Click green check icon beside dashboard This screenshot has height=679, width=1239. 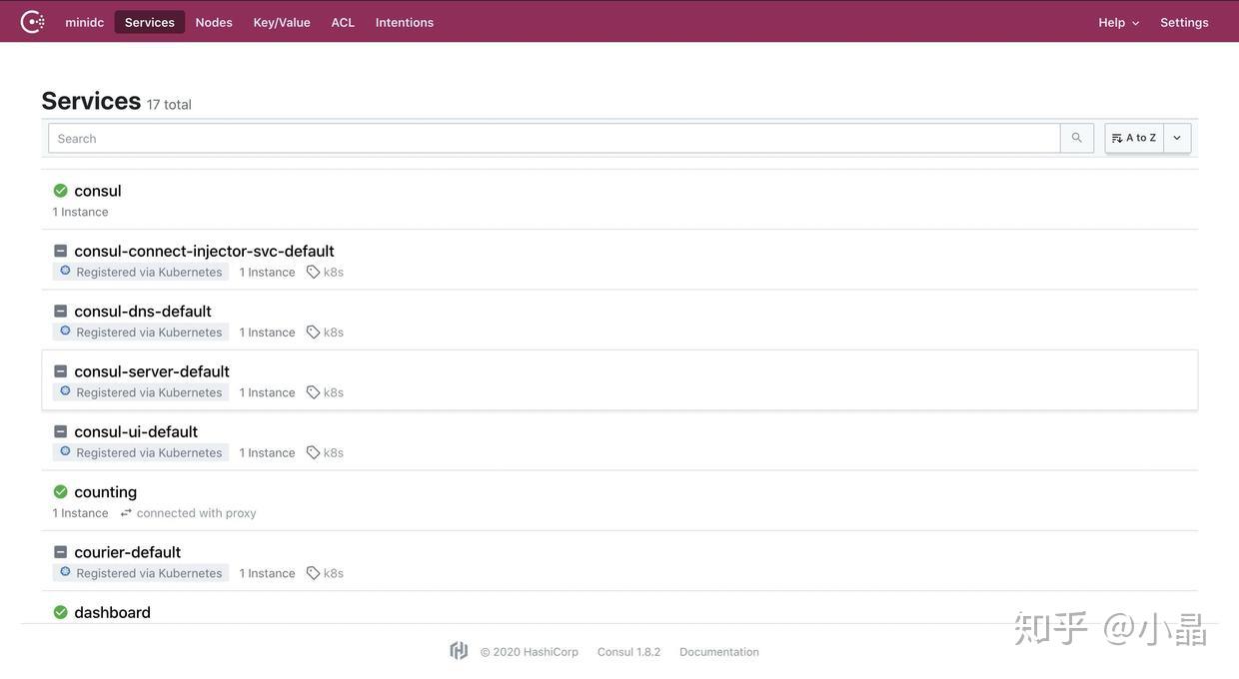click(x=60, y=612)
